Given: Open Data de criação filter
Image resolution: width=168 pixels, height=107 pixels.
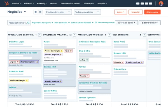Looking at the screenshot, I should (62, 23).
